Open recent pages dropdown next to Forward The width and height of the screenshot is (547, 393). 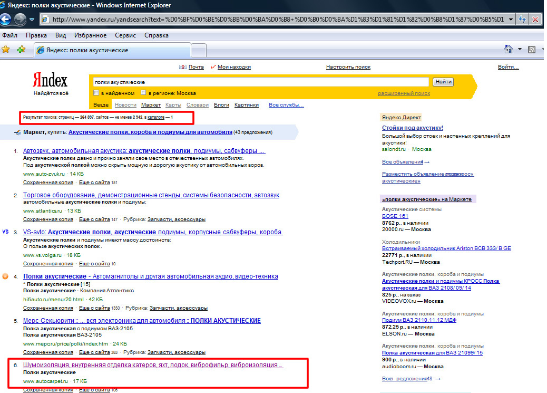pyautogui.click(x=32, y=20)
